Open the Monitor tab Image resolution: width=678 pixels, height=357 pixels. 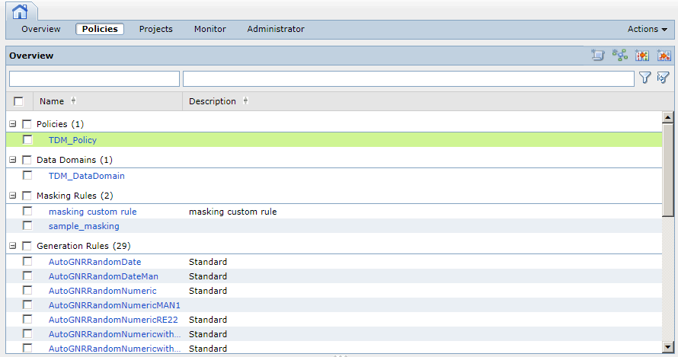209,29
